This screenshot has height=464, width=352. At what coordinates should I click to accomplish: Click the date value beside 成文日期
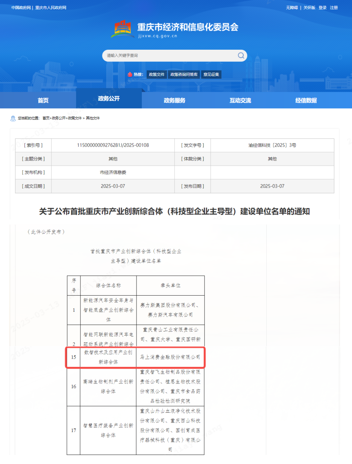click(113, 186)
